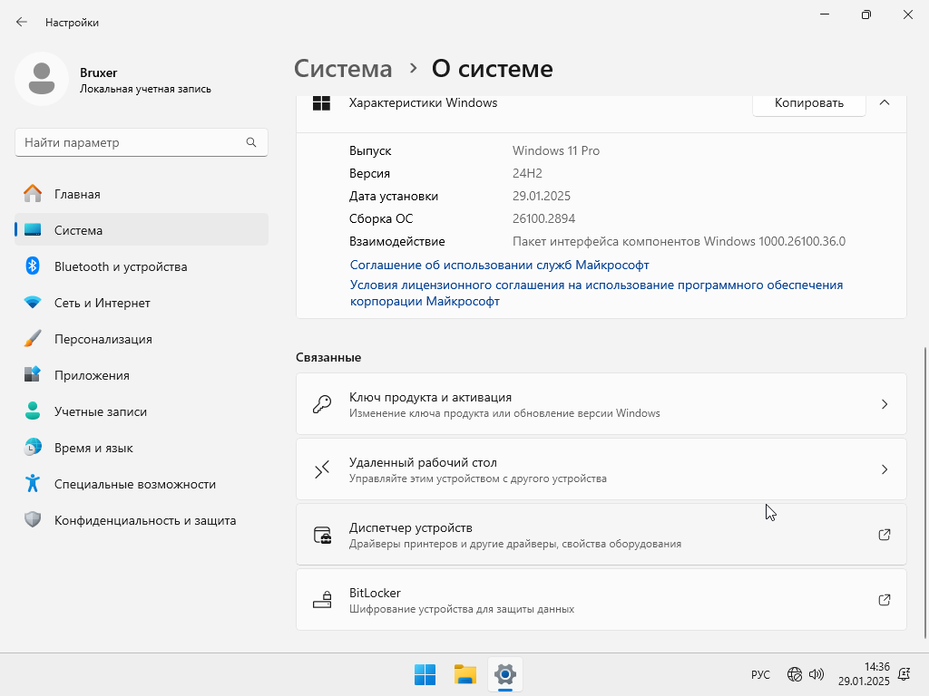Open Соглашение об использовании служб Майкрософт link

(499, 265)
